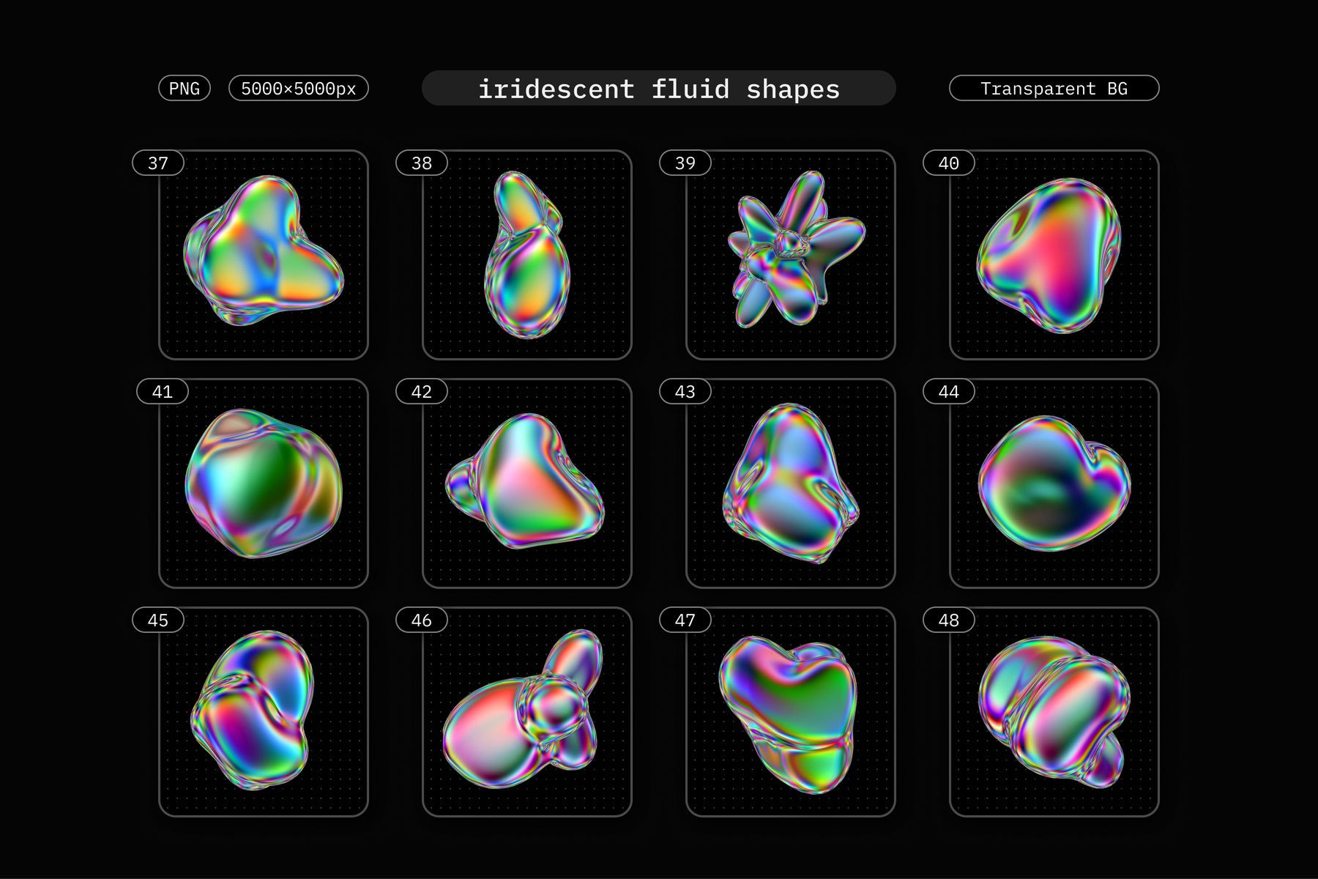Image resolution: width=1318 pixels, height=879 pixels.
Task: Click the number 37 label
Action: pyautogui.click(x=158, y=163)
